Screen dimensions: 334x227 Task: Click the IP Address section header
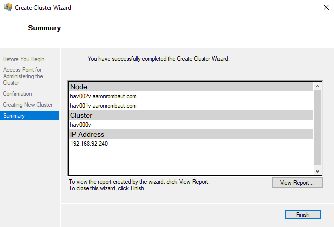(87, 134)
